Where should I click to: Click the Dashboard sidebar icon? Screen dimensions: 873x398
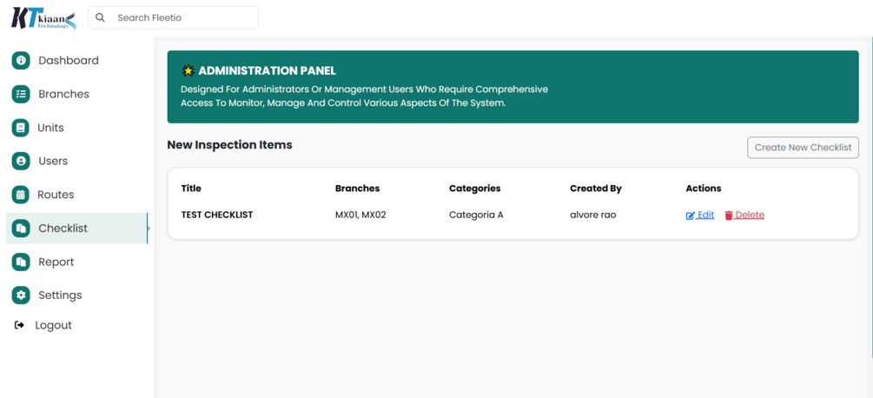click(21, 61)
